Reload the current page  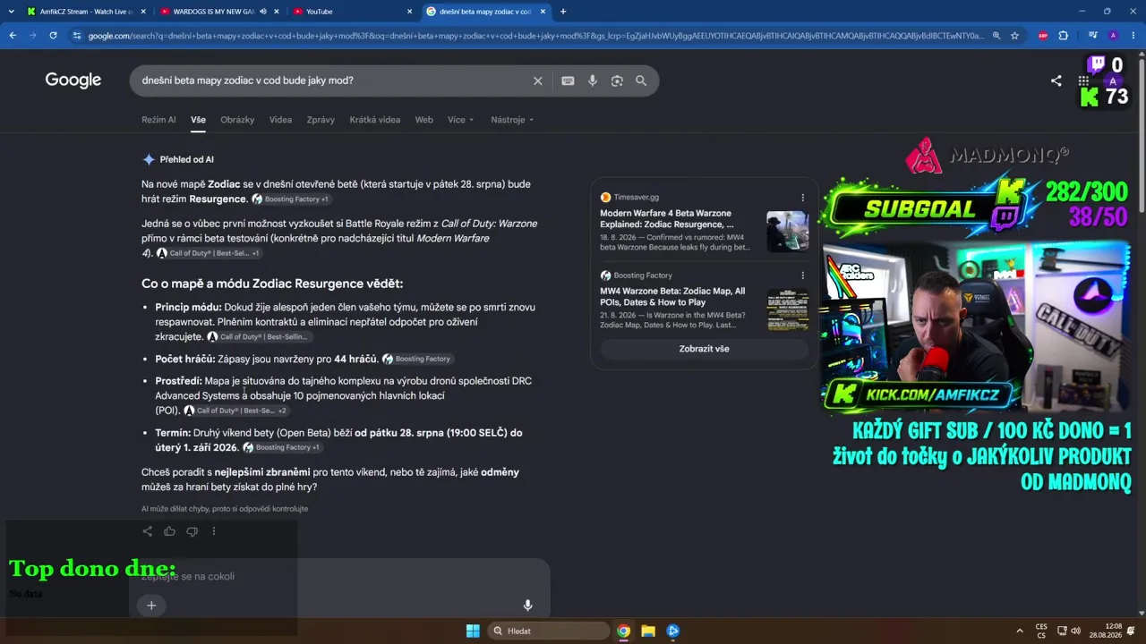pos(53,36)
